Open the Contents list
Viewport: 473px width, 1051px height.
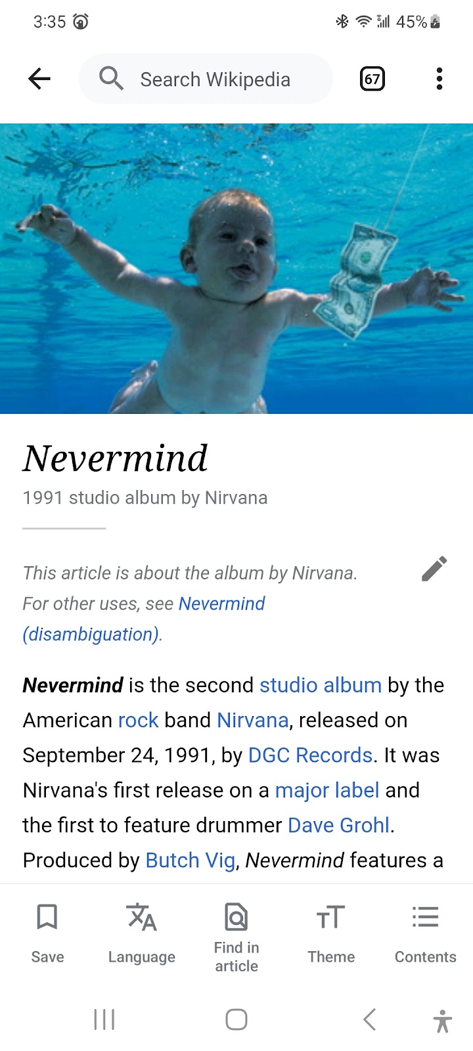pyautogui.click(x=426, y=933)
